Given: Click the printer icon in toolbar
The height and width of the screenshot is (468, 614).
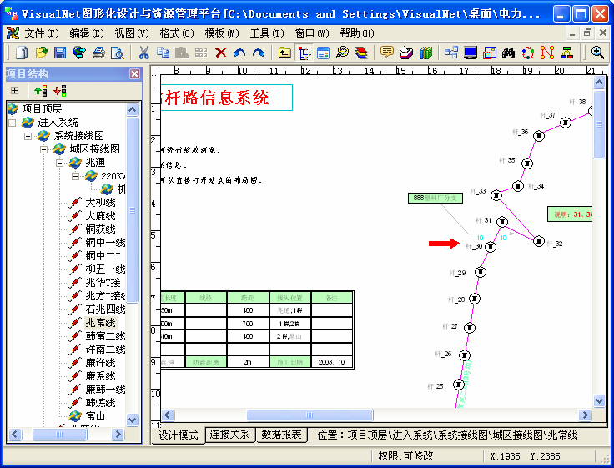Looking at the screenshot, I should (x=98, y=53).
